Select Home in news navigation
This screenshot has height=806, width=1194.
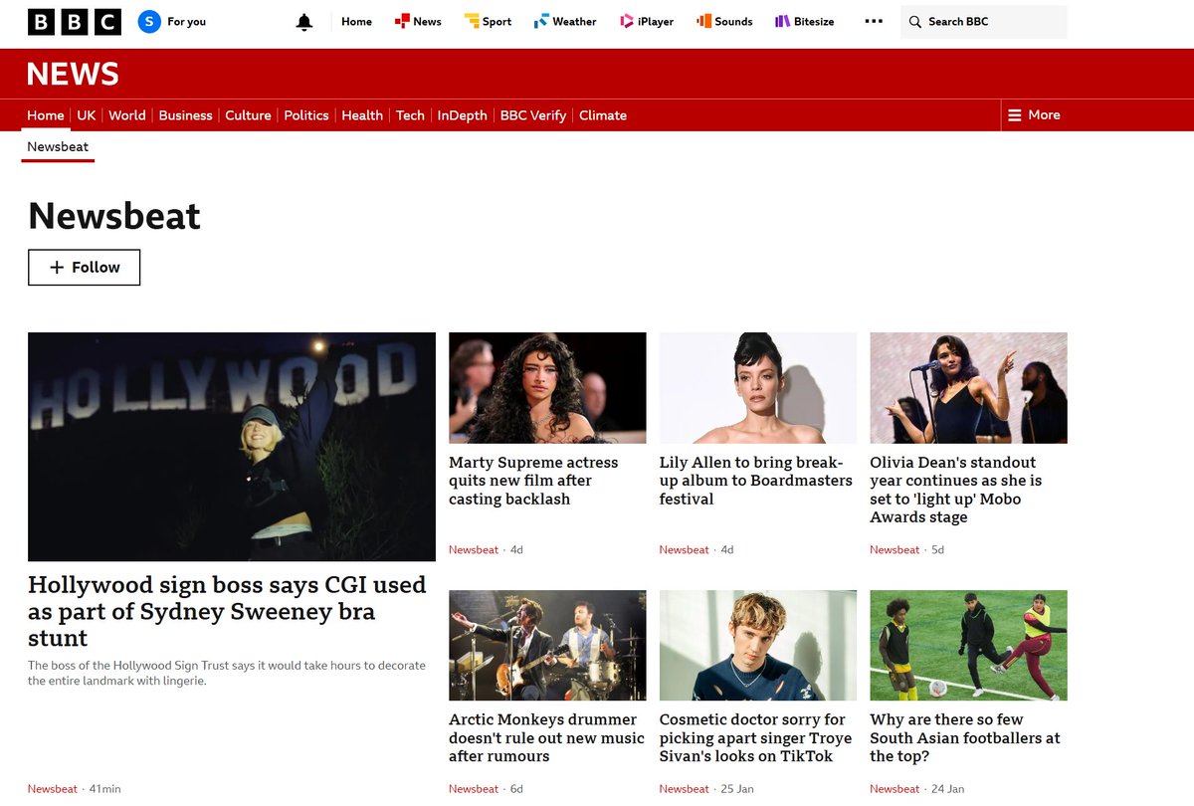click(46, 115)
